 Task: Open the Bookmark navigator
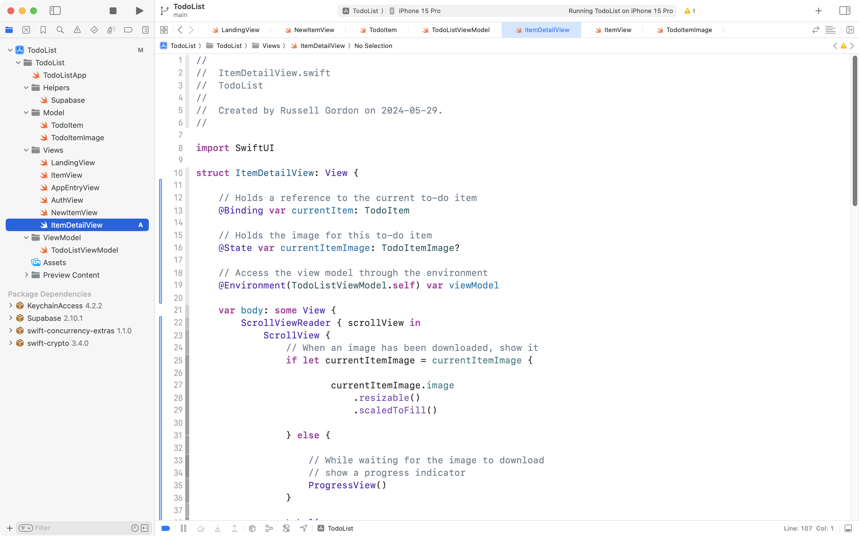(x=43, y=30)
